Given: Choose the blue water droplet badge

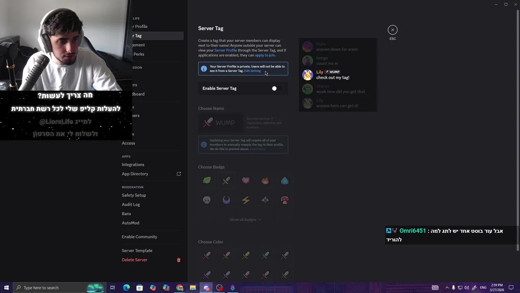Looking at the screenshot, I should [285, 180].
